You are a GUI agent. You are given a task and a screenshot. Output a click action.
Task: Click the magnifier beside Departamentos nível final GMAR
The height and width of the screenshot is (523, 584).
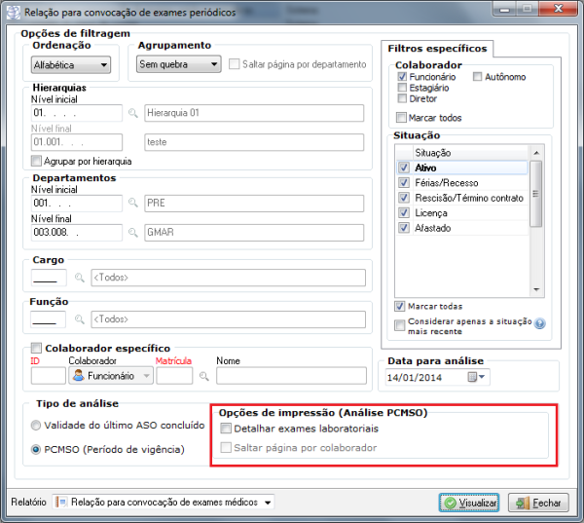coord(132,233)
